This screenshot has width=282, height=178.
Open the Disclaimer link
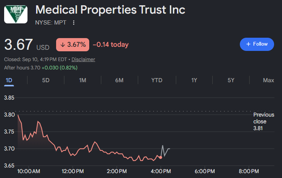point(83,60)
